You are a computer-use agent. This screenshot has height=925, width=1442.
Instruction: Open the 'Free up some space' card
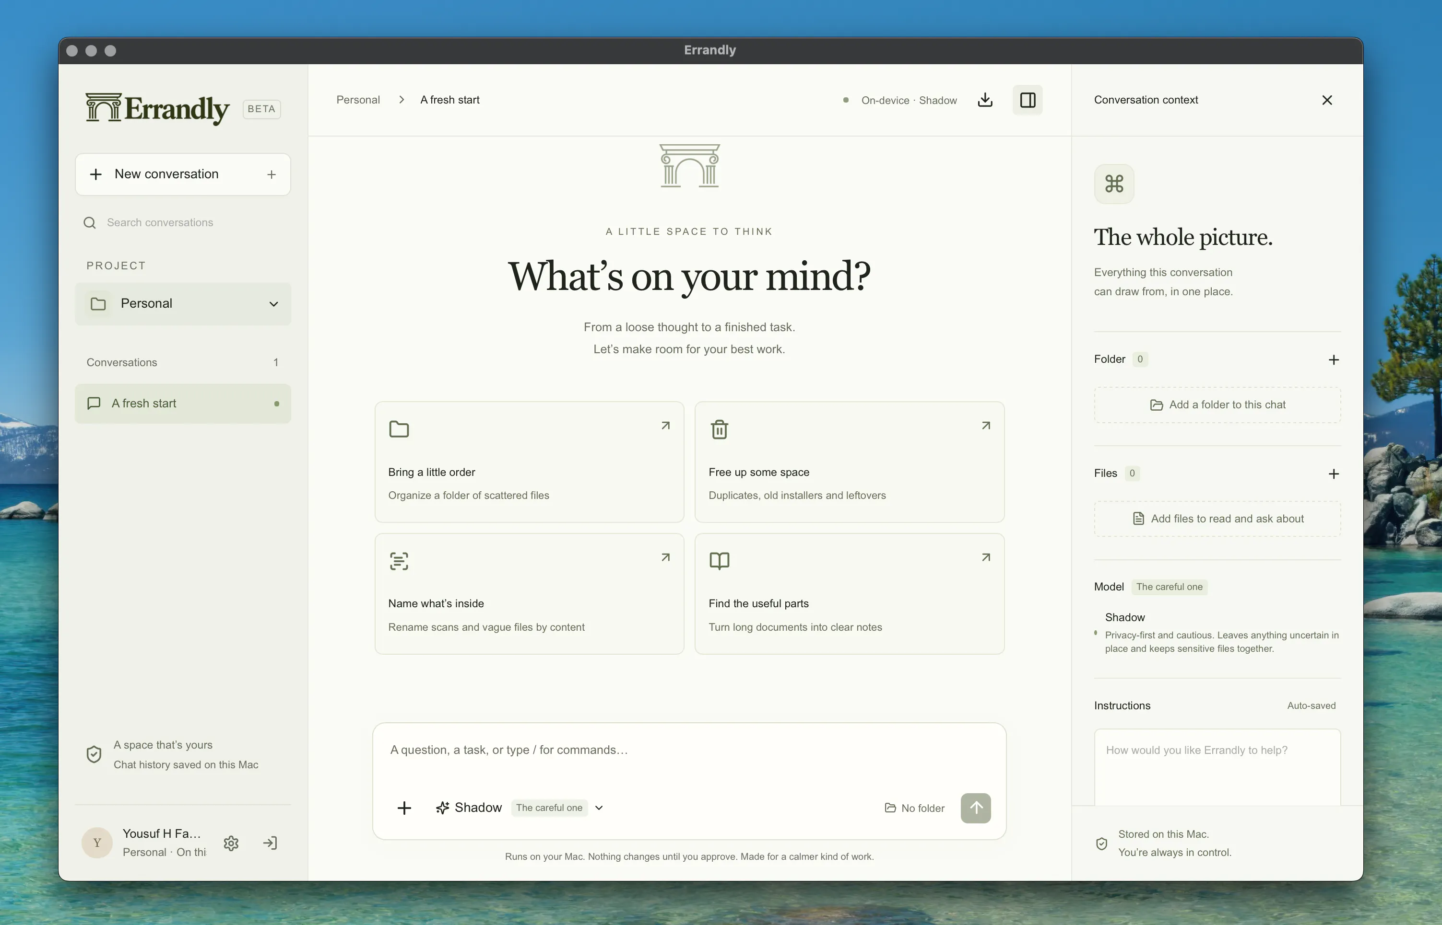(850, 462)
